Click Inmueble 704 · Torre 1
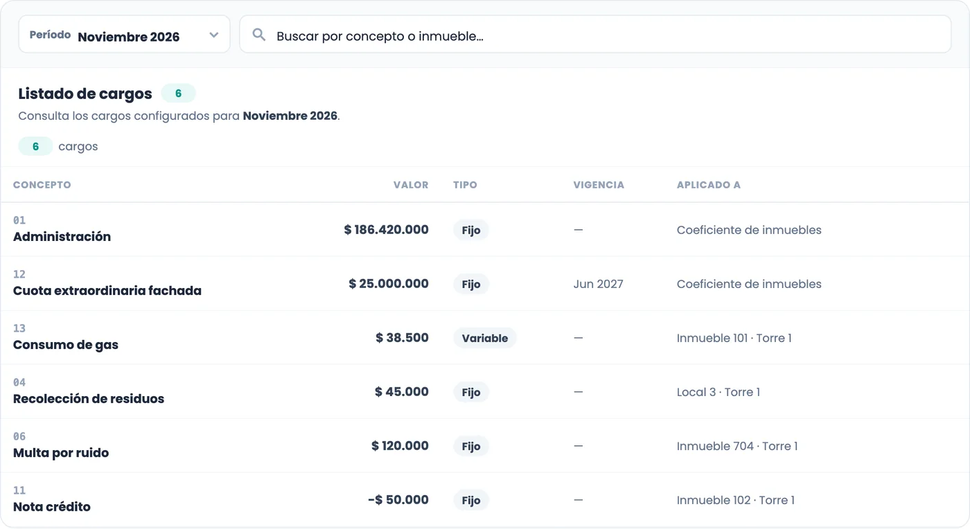 [737, 446]
